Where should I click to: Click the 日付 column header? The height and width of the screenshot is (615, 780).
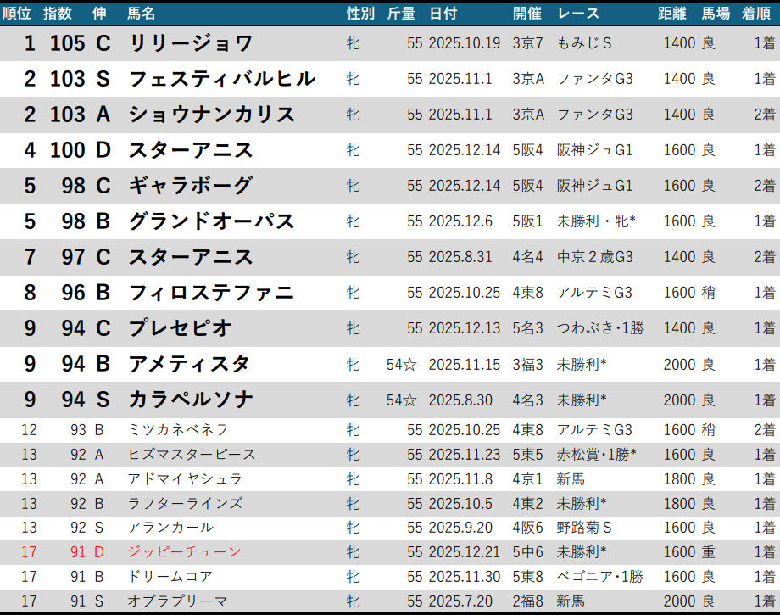[443, 13]
